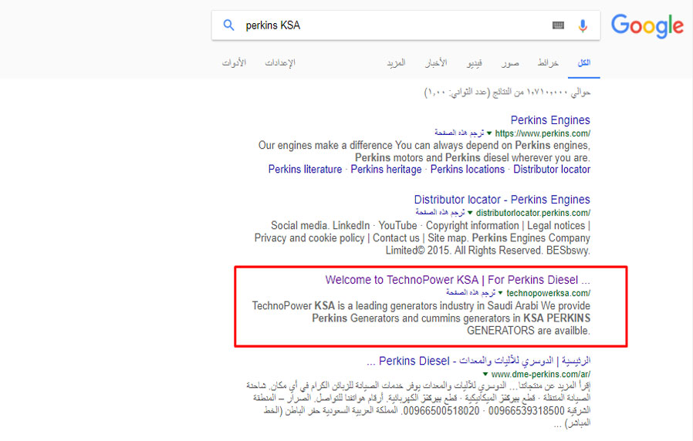Open the Perkins Engines result title
The image size is (693, 441).
click(550, 120)
